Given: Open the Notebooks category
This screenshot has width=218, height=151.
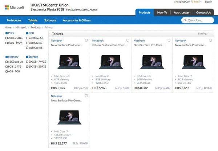Looking at the screenshot, I should [x=14, y=20].
